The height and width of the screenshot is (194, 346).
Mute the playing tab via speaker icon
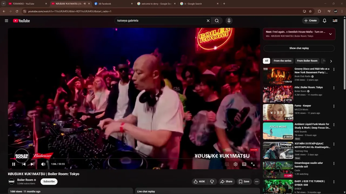click(x=85, y=4)
